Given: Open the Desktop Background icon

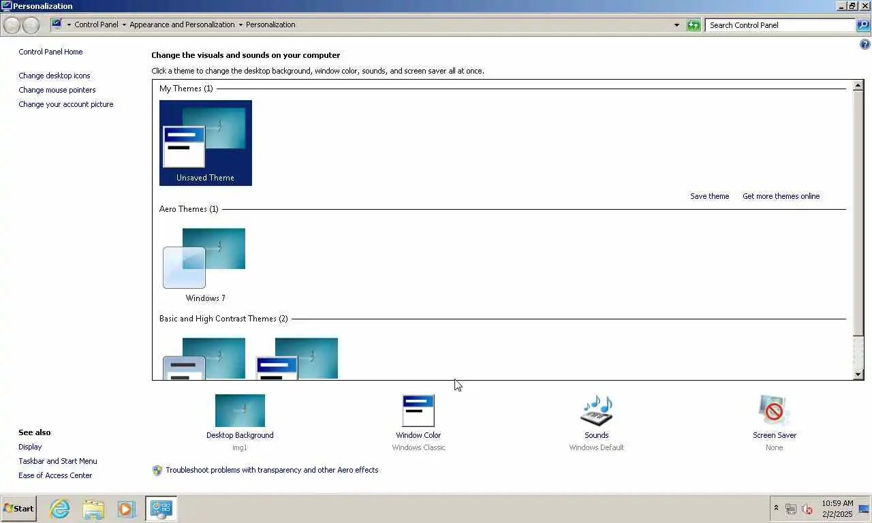Looking at the screenshot, I should pos(240,411).
